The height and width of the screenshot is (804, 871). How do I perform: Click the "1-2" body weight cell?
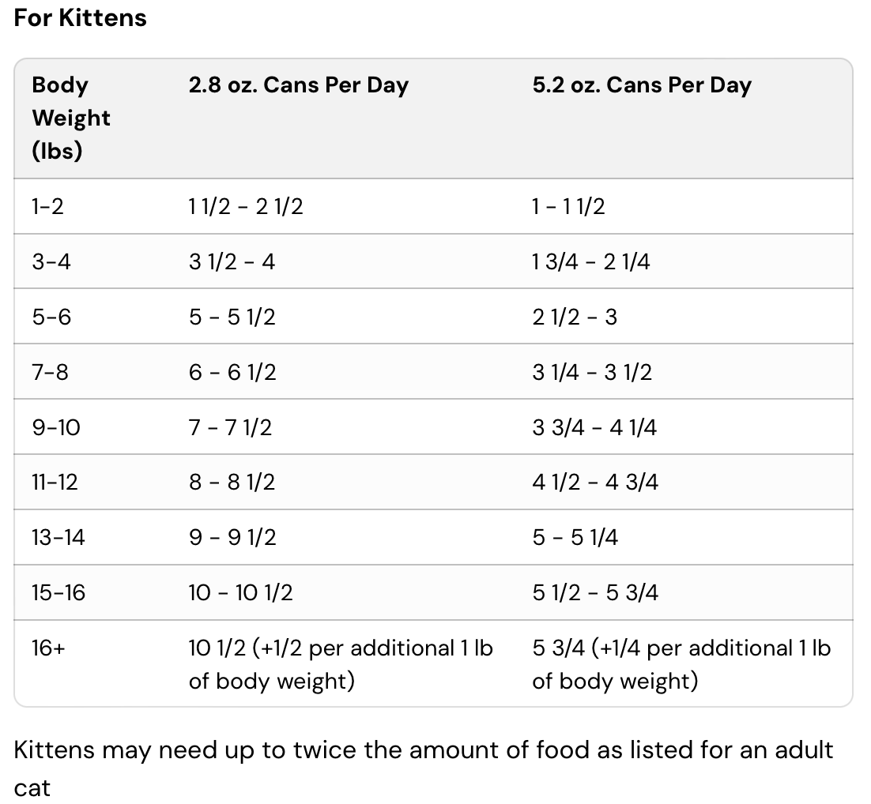47,207
